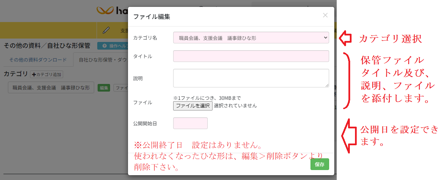Click the green 編集 button beside the category
The height and width of the screenshot is (180, 444).
click(x=104, y=88)
